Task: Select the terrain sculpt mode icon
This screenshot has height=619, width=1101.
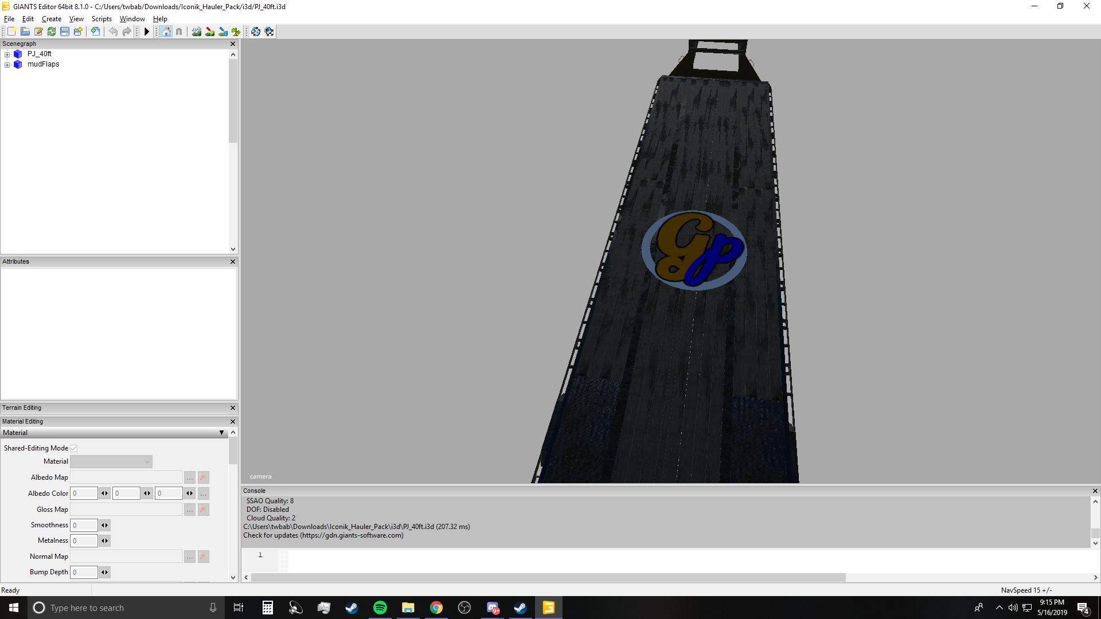Action: click(197, 32)
